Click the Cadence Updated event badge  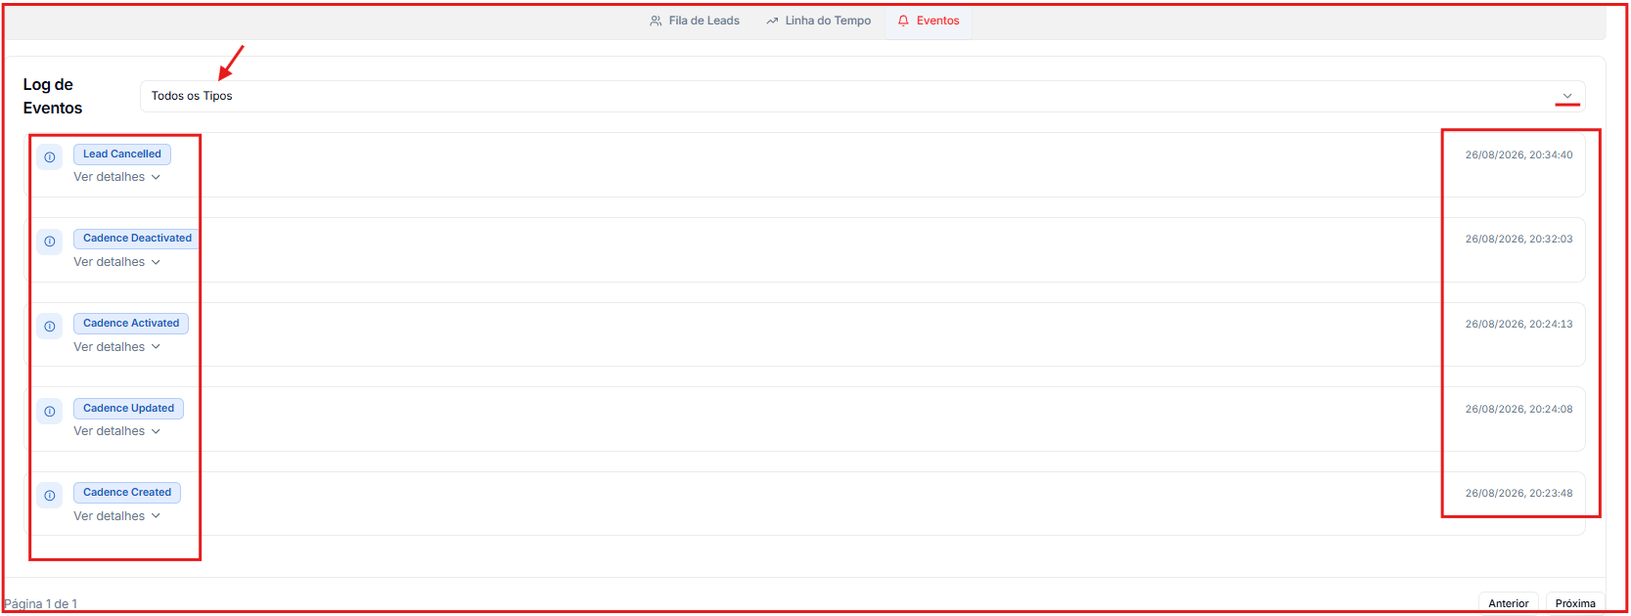click(128, 409)
